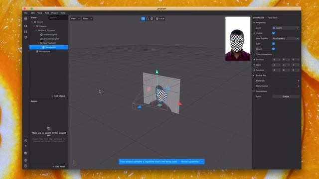Collapse the Device tree node

coord(32,22)
